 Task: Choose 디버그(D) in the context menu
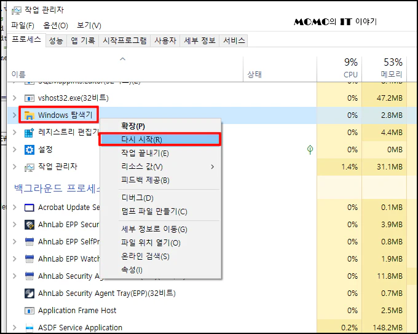point(160,198)
